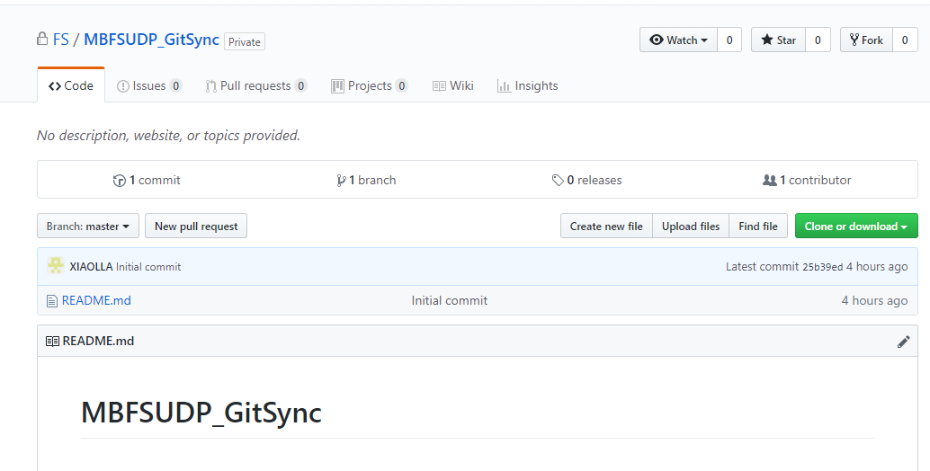Open the Pull requests tab
Screen dimensions: 930x471
click(255, 86)
